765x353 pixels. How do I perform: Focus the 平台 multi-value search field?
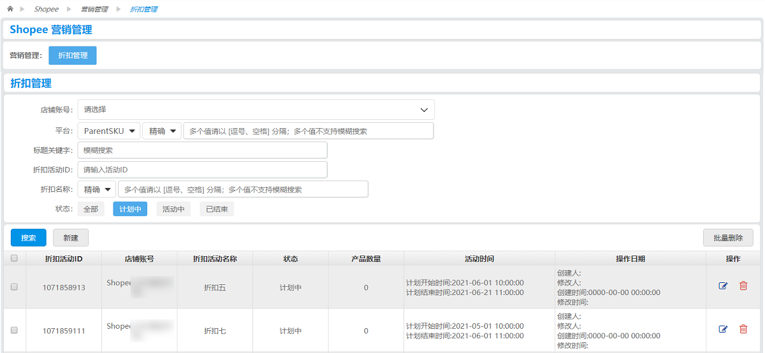click(309, 131)
